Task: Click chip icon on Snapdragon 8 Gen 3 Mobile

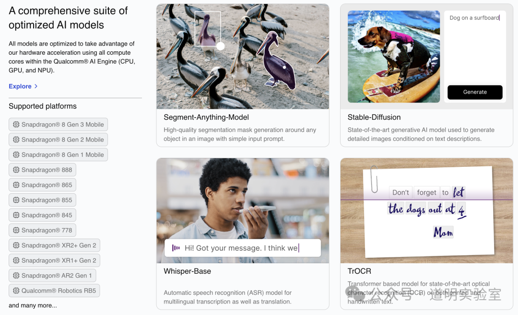Action: tap(16, 125)
